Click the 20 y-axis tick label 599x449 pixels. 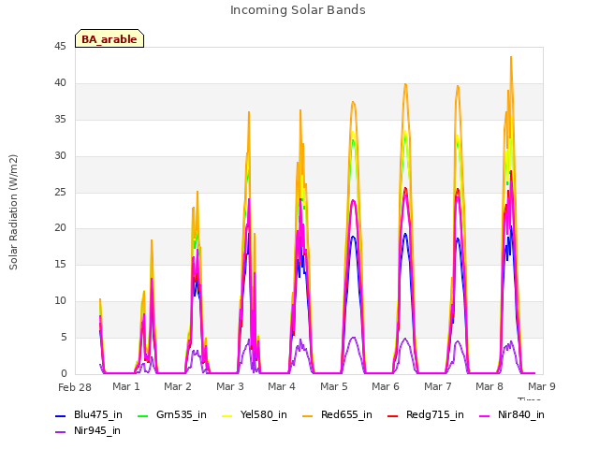(60, 228)
